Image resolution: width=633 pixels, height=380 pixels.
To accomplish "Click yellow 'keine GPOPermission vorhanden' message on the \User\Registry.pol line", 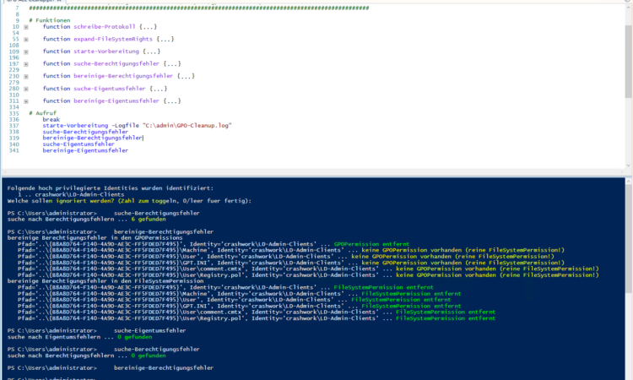I will pos(497,275).
